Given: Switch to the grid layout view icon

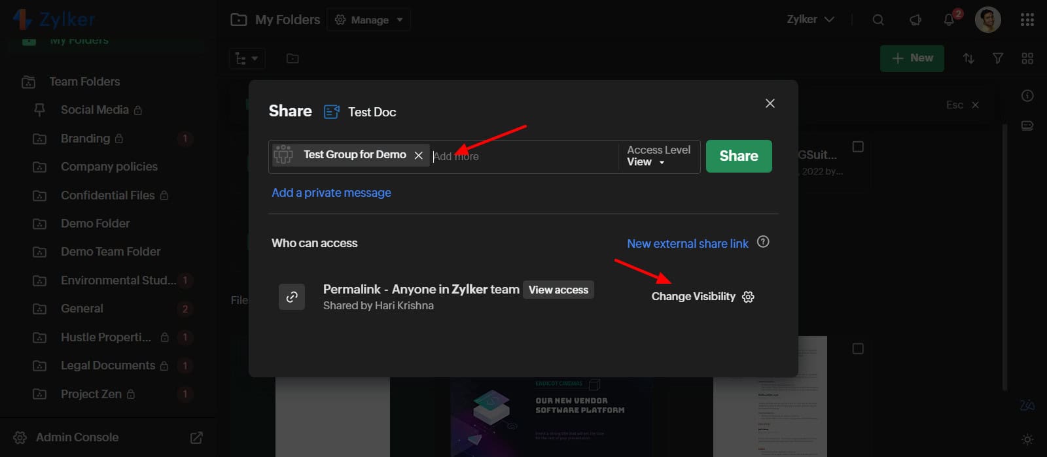Looking at the screenshot, I should click(x=1027, y=59).
